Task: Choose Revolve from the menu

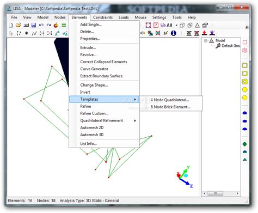Action: click(x=88, y=55)
